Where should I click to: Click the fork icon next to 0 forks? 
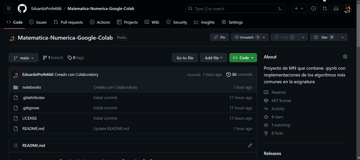266,133
